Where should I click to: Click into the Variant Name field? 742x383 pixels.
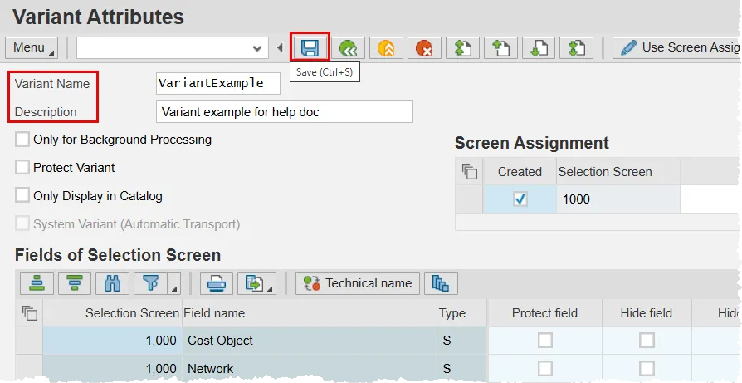pyautogui.click(x=218, y=83)
